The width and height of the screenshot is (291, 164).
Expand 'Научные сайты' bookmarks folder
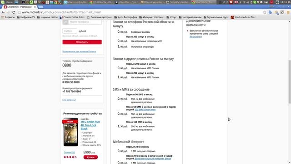point(47,17)
